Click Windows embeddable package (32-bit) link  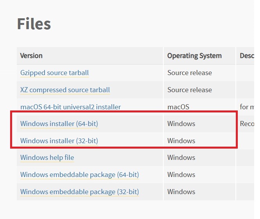pyautogui.click(x=80, y=192)
